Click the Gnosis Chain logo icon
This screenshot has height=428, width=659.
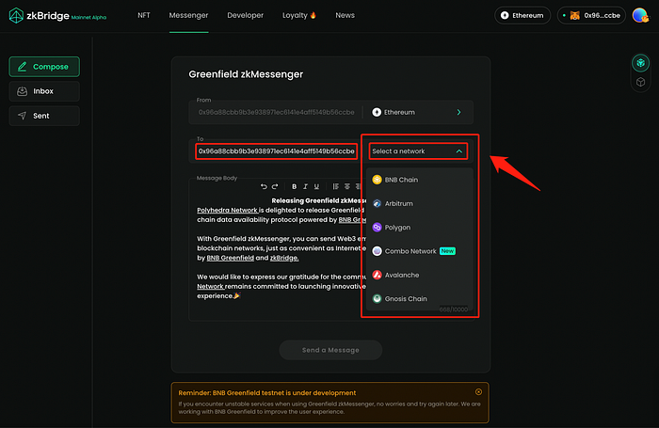click(377, 298)
